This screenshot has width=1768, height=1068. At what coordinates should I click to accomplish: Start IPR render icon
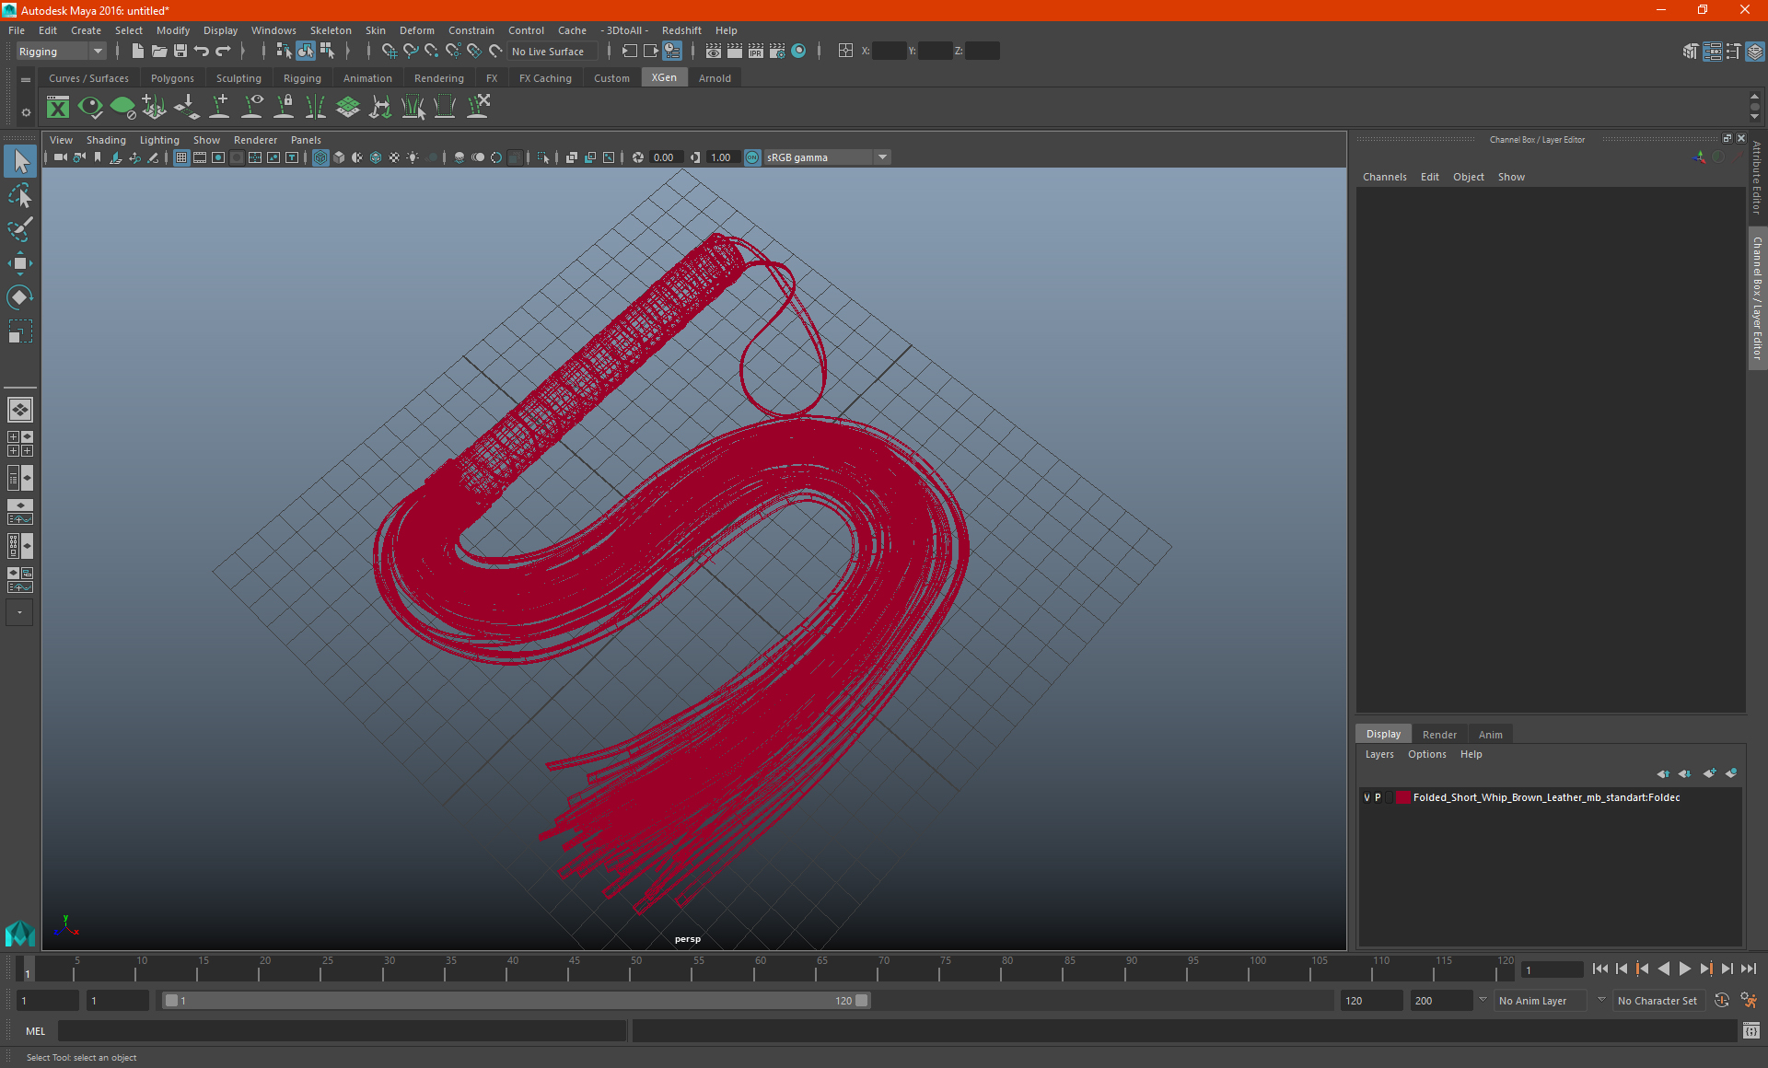coord(755,52)
